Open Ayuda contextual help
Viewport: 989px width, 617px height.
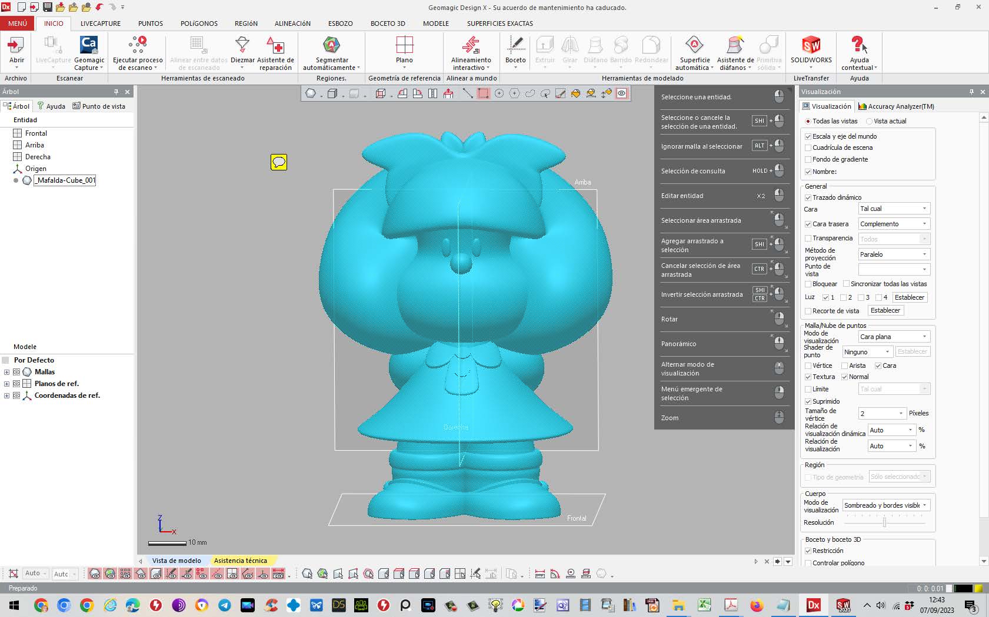[x=859, y=52]
